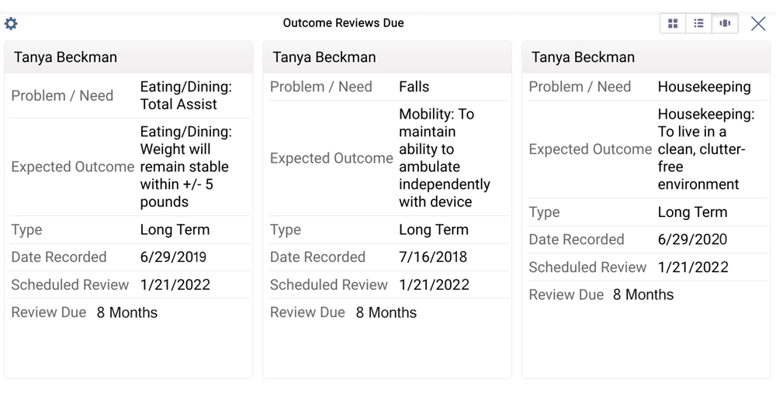Select the Eating/Dining: Total Assist problem

(186, 95)
